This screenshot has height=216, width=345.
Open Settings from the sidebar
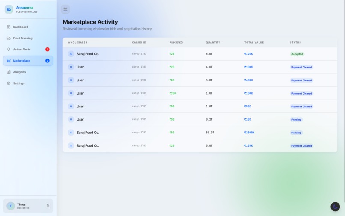[x=28, y=83]
